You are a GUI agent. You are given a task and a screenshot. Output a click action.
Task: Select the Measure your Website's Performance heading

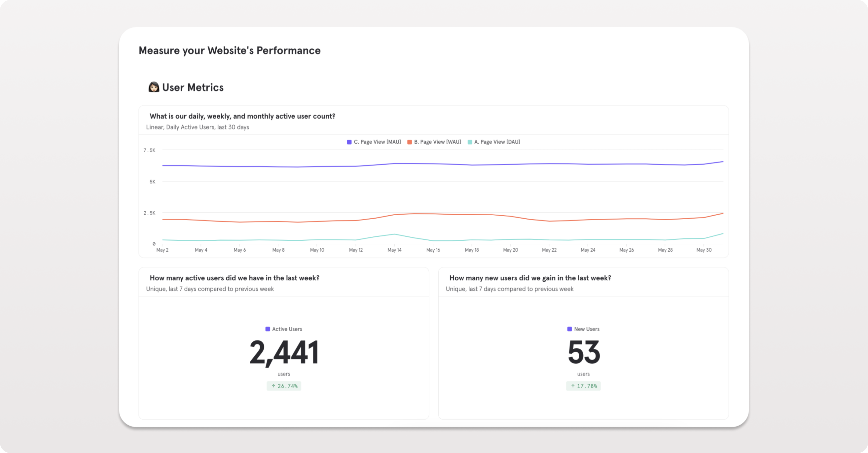coord(229,50)
